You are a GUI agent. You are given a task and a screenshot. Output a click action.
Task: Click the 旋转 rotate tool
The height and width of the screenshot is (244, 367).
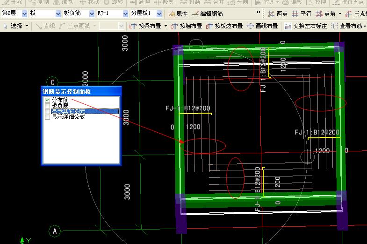click(x=113, y=2)
